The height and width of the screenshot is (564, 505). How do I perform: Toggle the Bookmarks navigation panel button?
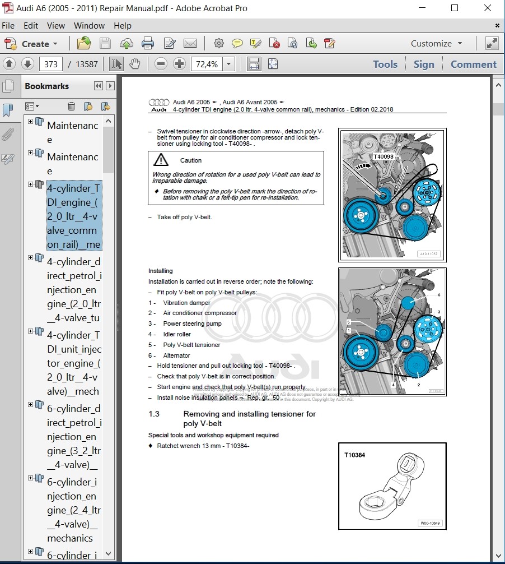tap(8, 110)
